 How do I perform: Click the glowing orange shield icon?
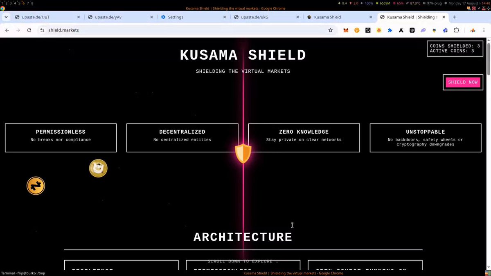pos(243,153)
